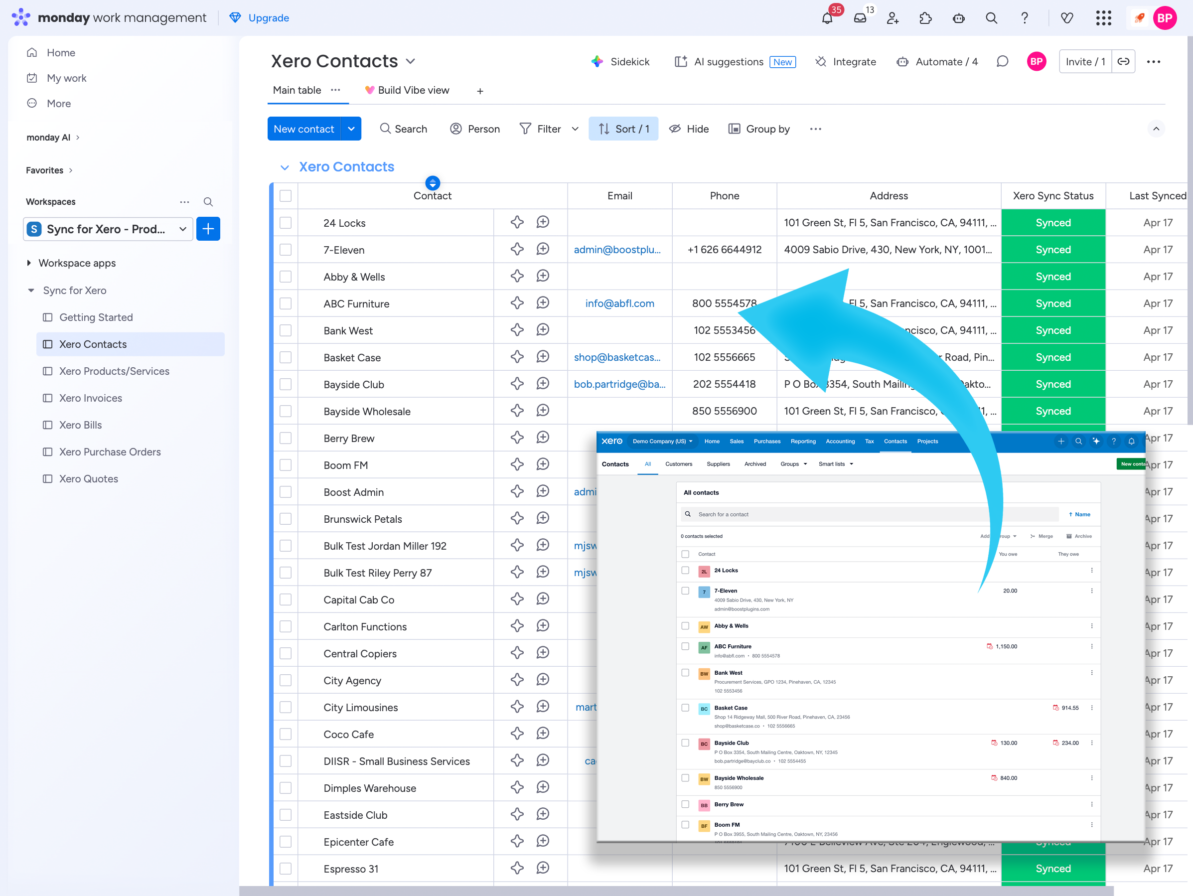Click the invite members person-plus icon
1193x896 pixels.
tap(893, 18)
